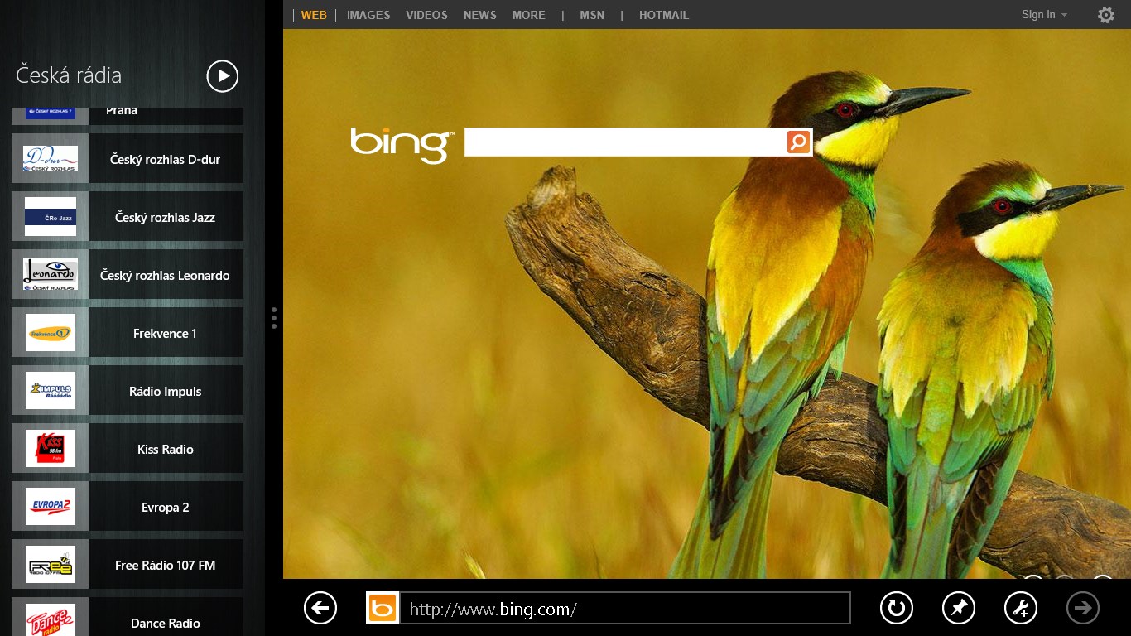The width and height of the screenshot is (1131, 636).
Task: Open the MORE menu item
Action: 528,15
